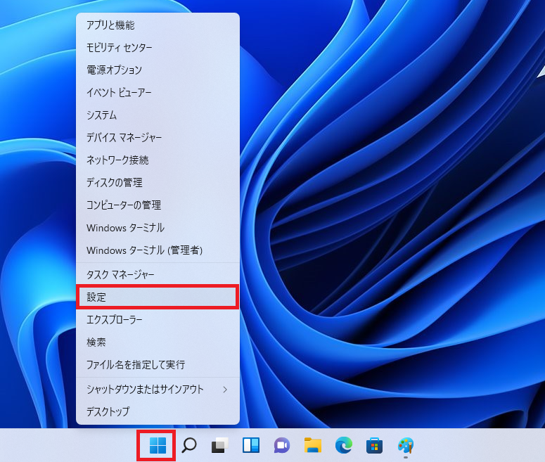Select 検索 menu item
545x462 pixels.
tap(158, 342)
